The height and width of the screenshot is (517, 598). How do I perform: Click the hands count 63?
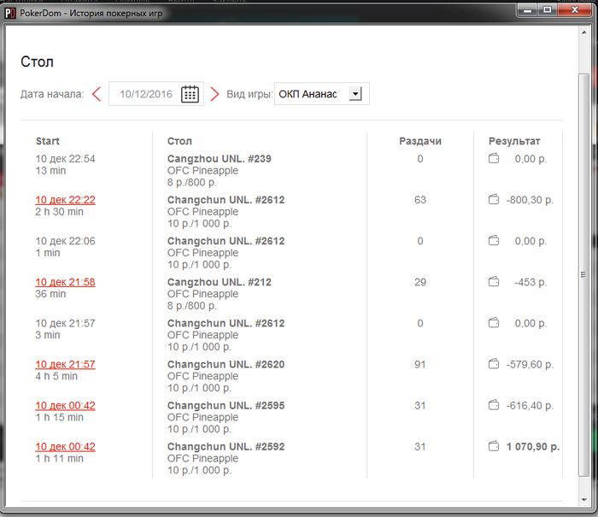[x=420, y=200]
